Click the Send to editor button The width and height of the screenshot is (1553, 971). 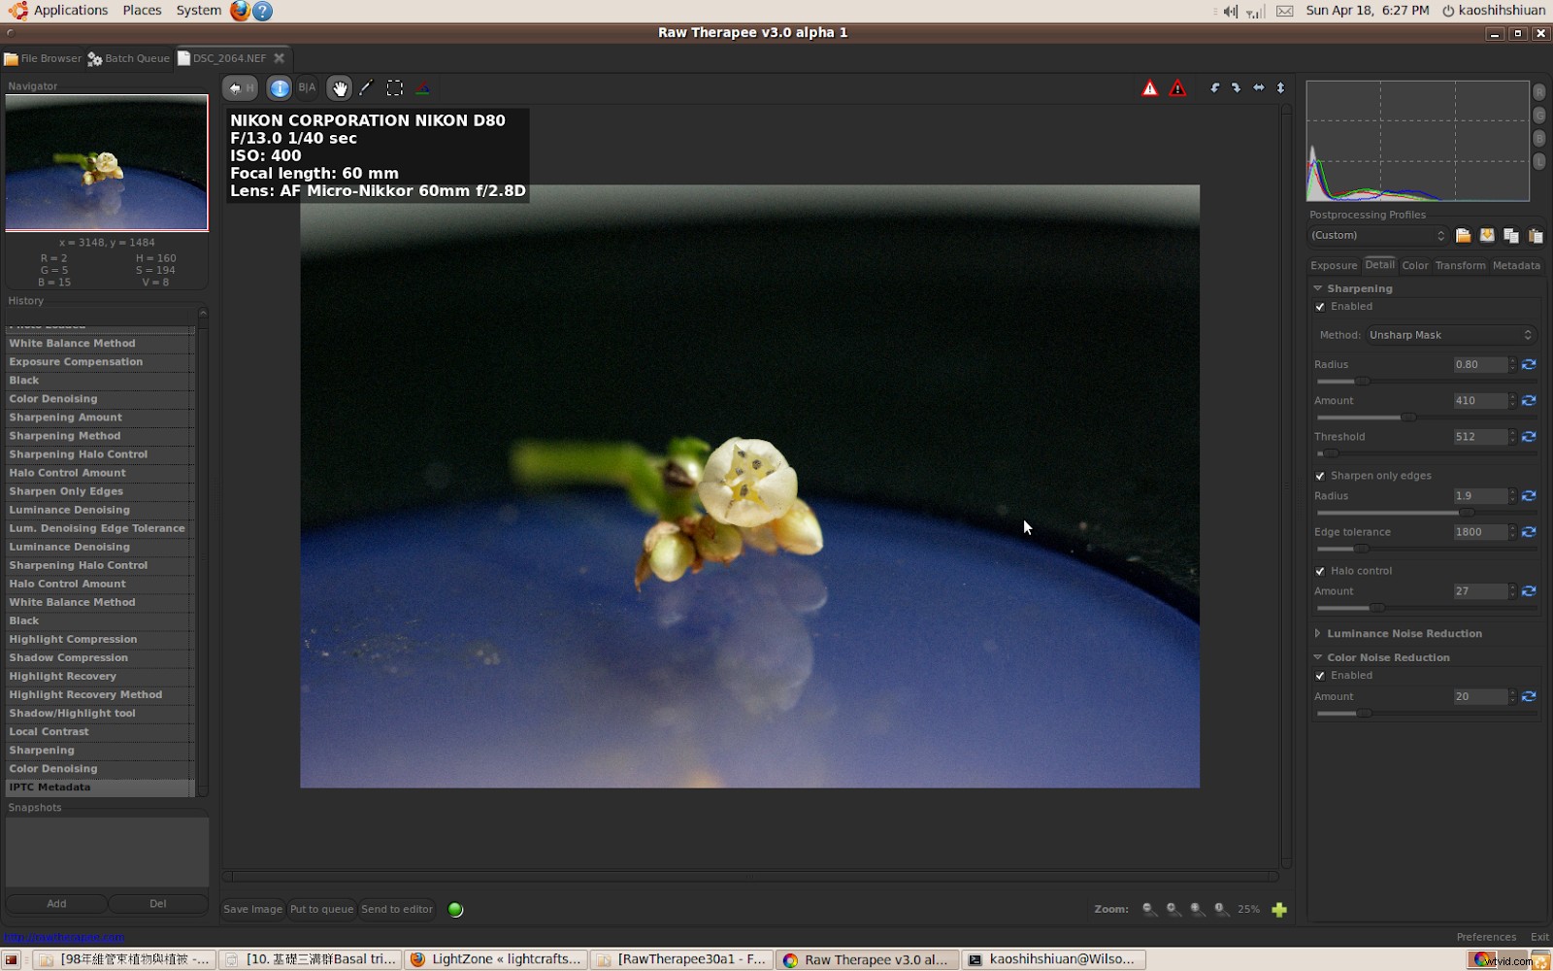396,909
